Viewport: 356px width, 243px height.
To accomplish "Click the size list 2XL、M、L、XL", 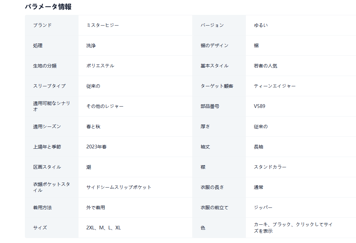I will 103,228.
